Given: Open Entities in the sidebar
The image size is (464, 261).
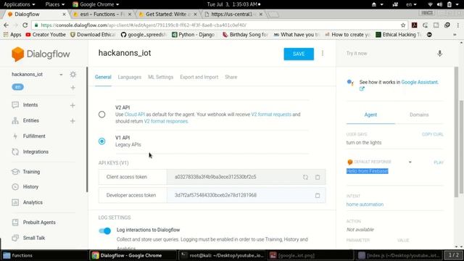Looking at the screenshot, I should coord(30,121).
